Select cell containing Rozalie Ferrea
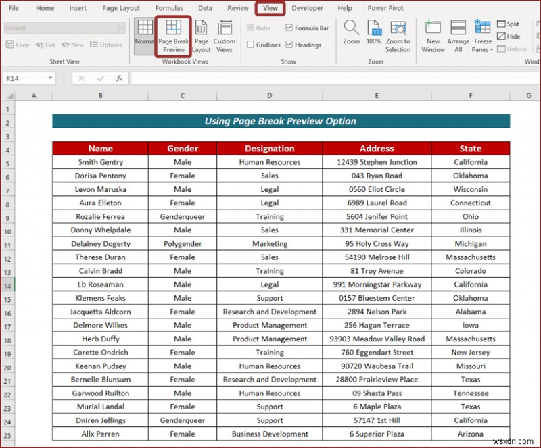Image resolution: width=541 pixels, height=448 pixels. [x=100, y=216]
